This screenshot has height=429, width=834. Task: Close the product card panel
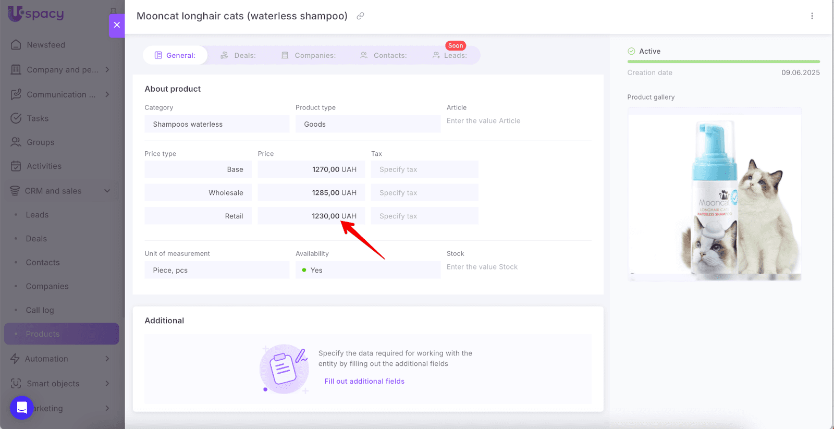tap(117, 25)
